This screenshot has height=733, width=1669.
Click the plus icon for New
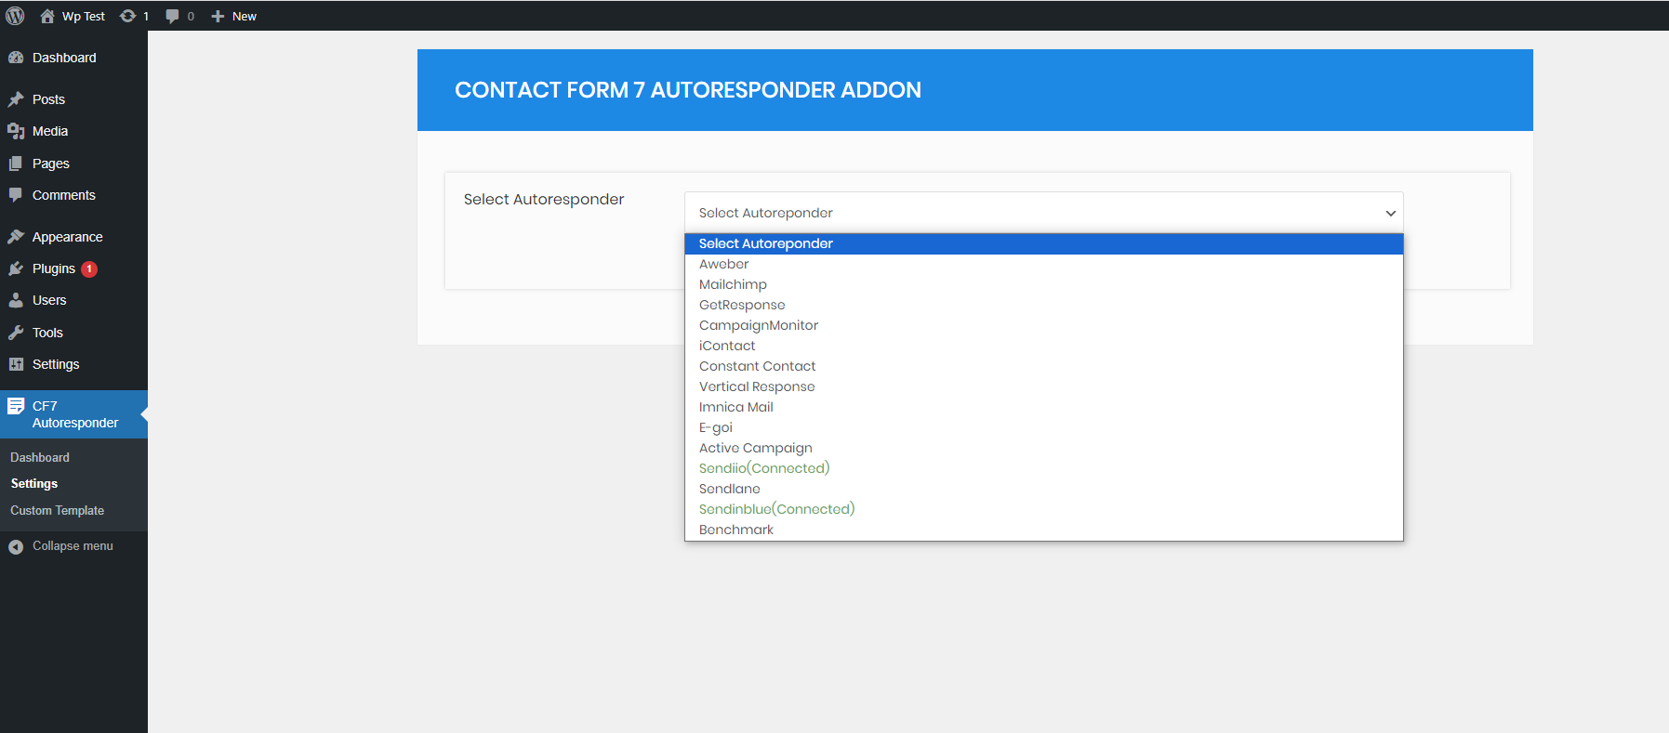point(218,16)
